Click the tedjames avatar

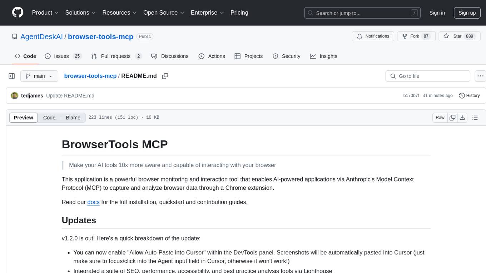[15, 95]
